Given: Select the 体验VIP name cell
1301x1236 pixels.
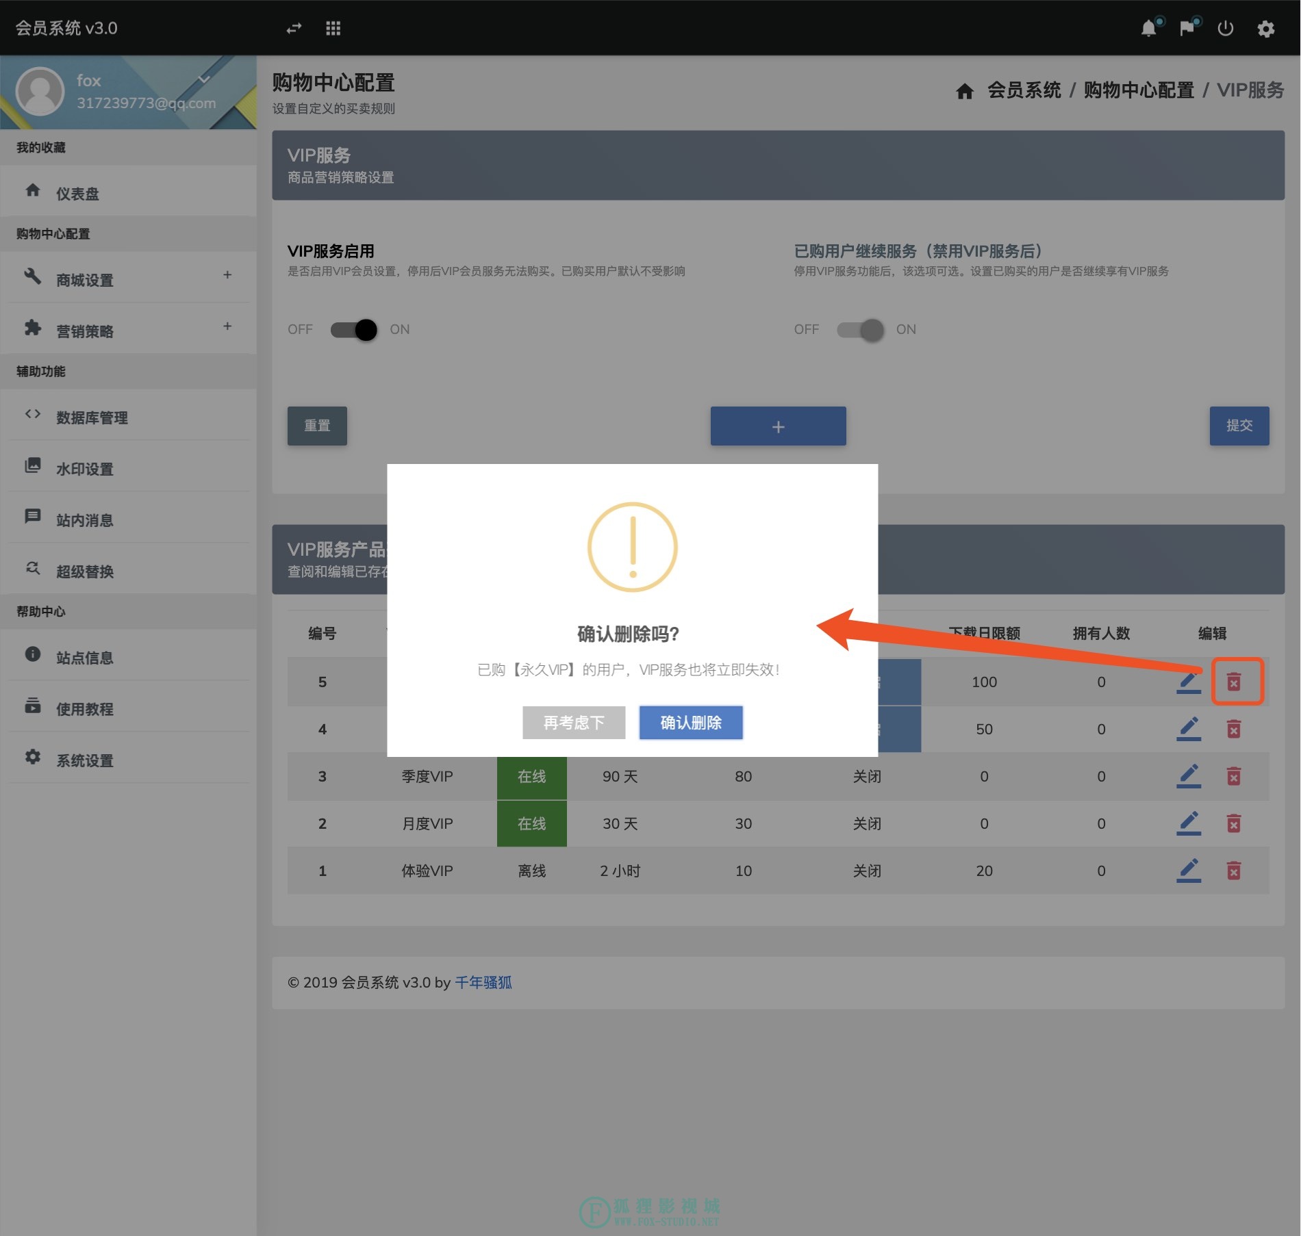Looking at the screenshot, I should tap(427, 871).
